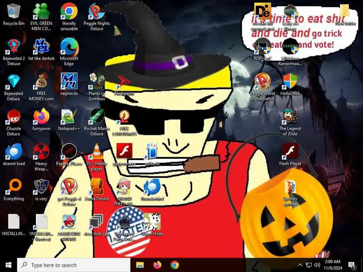Open the 'doesnt load' Thunderbird icon

14,152
